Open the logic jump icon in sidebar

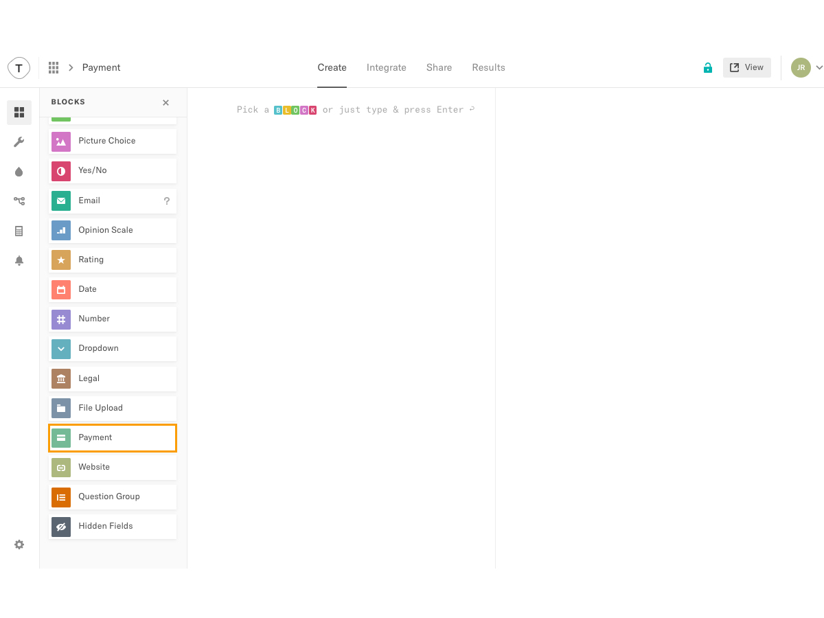pos(19,201)
